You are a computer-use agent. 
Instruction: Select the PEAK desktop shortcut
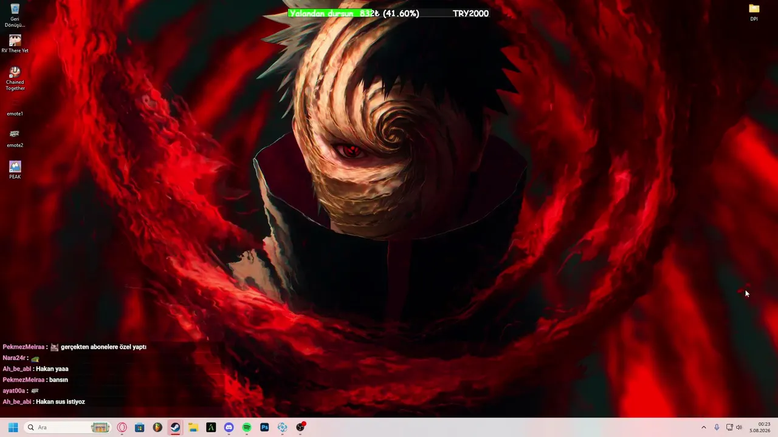[x=15, y=170]
